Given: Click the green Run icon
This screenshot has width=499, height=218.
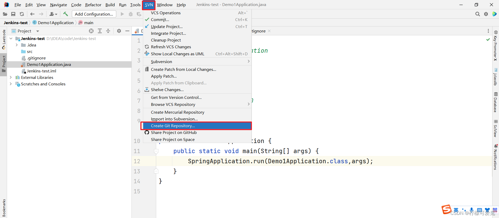Looking at the screenshot, I should [x=122, y=14].
